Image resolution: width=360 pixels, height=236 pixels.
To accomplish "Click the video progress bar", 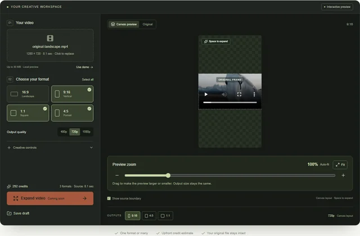I will pos(230,102).
